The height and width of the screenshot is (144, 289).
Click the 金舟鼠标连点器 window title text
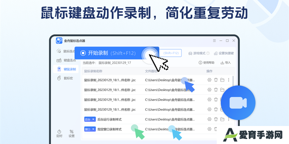click(x=75, y=41)
